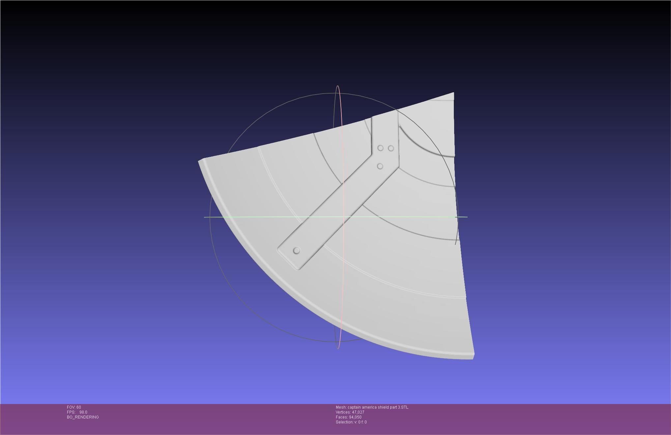Click the shield's top-right corner tip
The height and width of the screenshot is (435, 671).
[x=453, y=94]
